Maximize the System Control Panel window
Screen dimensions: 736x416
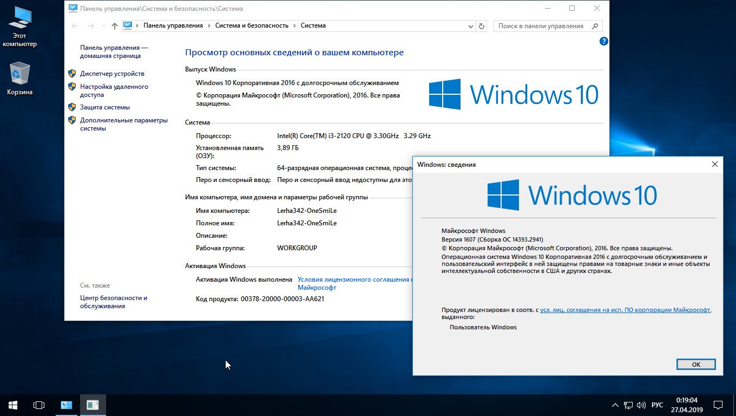point(572,8)
